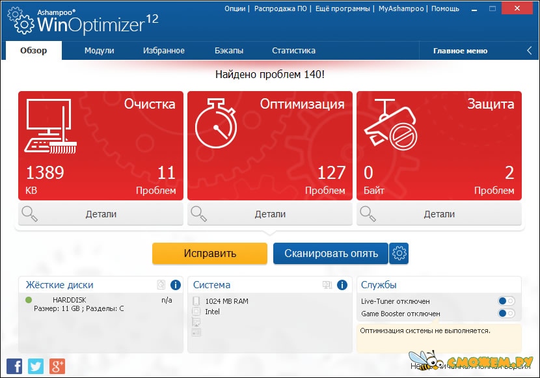Screen dimensions: 540x378
Task: Click the Службы panel title
Action: 379,285
